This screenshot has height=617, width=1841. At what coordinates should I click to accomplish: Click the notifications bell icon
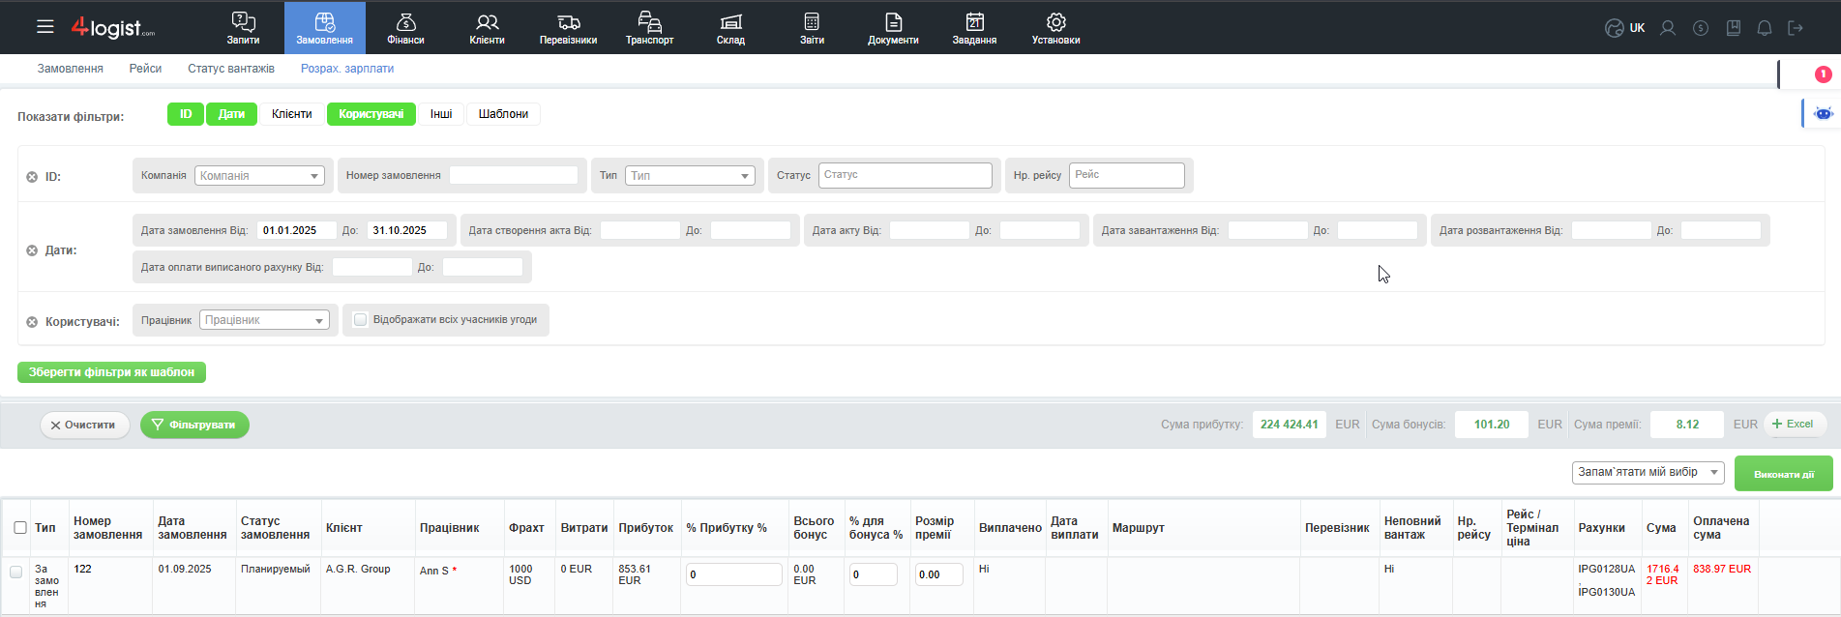pyautogui.click(x=1765, y=28)
